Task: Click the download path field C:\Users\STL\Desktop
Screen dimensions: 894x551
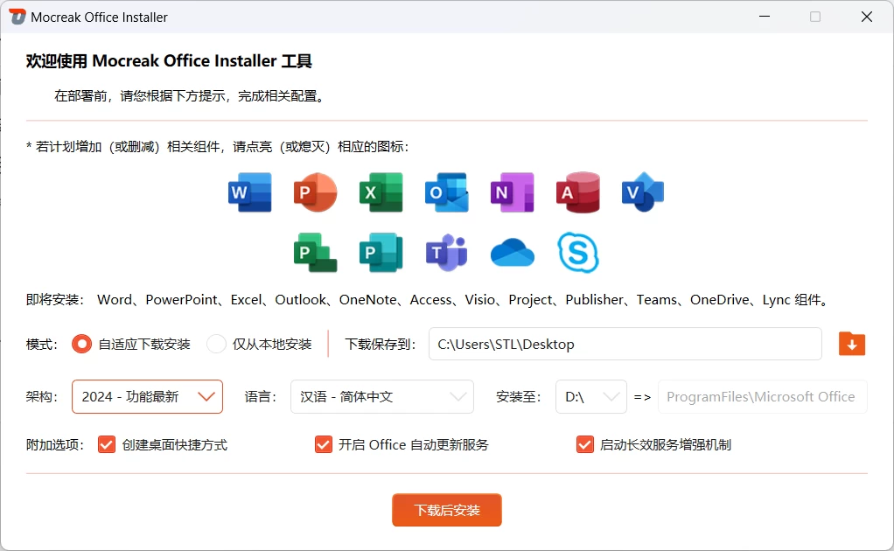Action: coord(625,344)
